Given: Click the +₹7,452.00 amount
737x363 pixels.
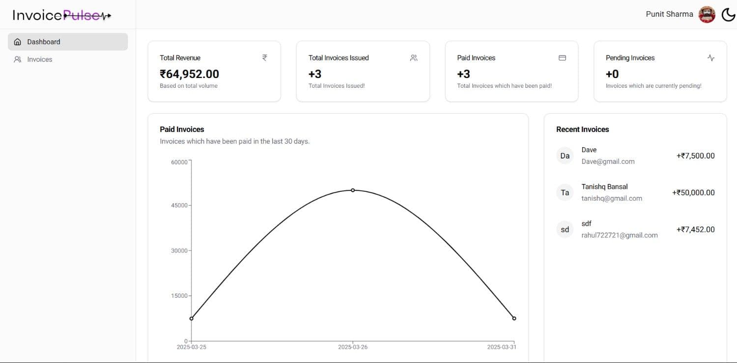Looking at the screenshot, I should 695,229.
